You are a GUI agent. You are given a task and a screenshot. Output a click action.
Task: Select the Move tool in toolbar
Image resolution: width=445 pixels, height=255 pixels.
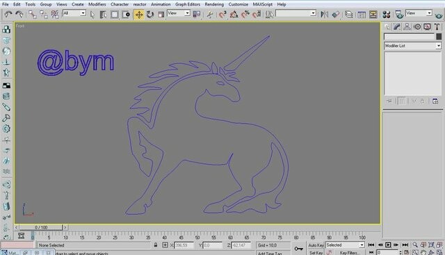point(139,15)
